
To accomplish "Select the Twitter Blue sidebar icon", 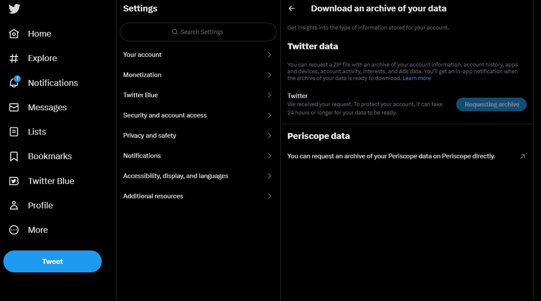I will (x=14, y=181).
